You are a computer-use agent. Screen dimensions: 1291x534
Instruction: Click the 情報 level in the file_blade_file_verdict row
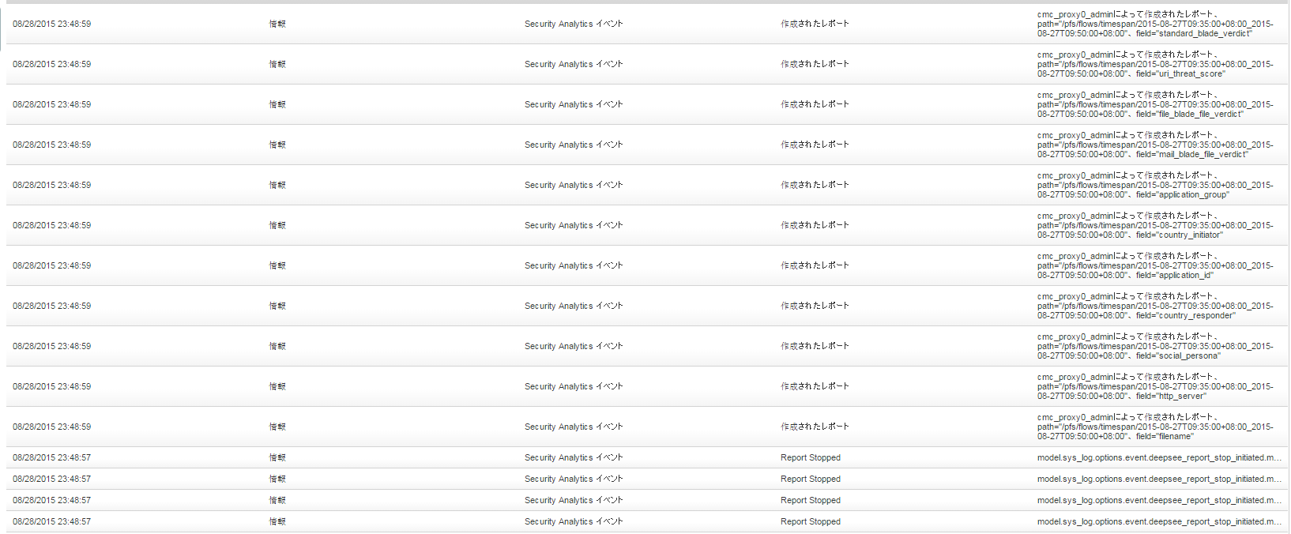(277, 104)
